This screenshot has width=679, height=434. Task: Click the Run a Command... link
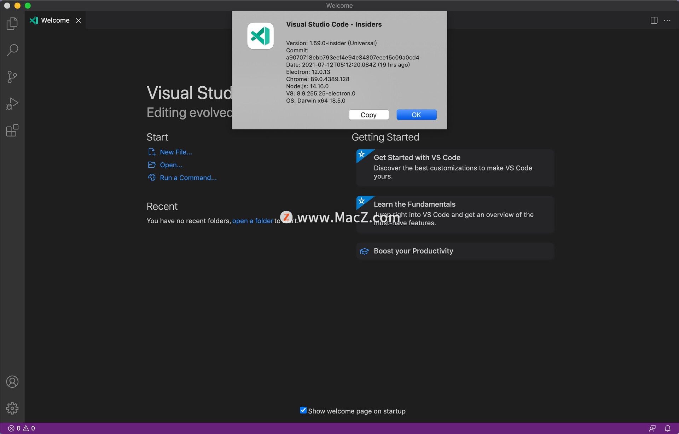(x=188, y=178)
